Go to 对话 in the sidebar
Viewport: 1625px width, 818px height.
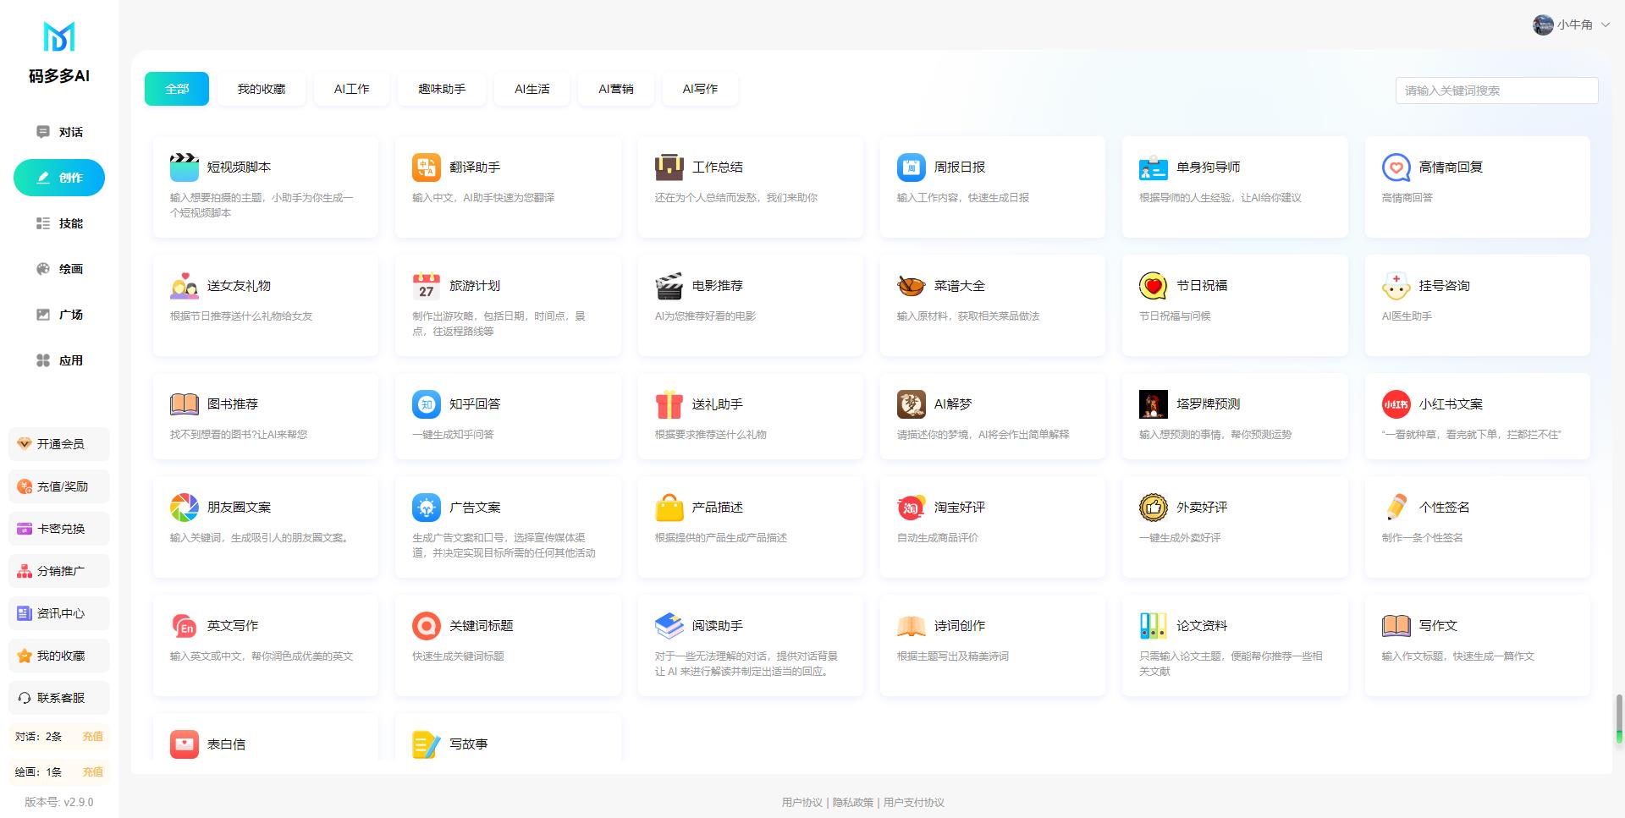59,132
